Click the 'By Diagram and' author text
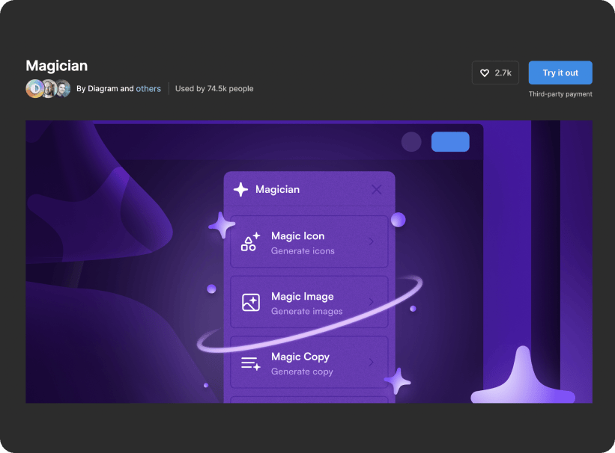This screenshot has width=615, height=453. [105, 88]
